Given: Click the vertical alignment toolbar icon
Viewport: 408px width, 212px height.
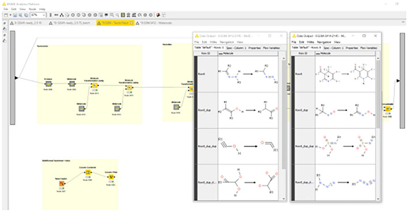Looking at the screenshot, I should 51,15.
